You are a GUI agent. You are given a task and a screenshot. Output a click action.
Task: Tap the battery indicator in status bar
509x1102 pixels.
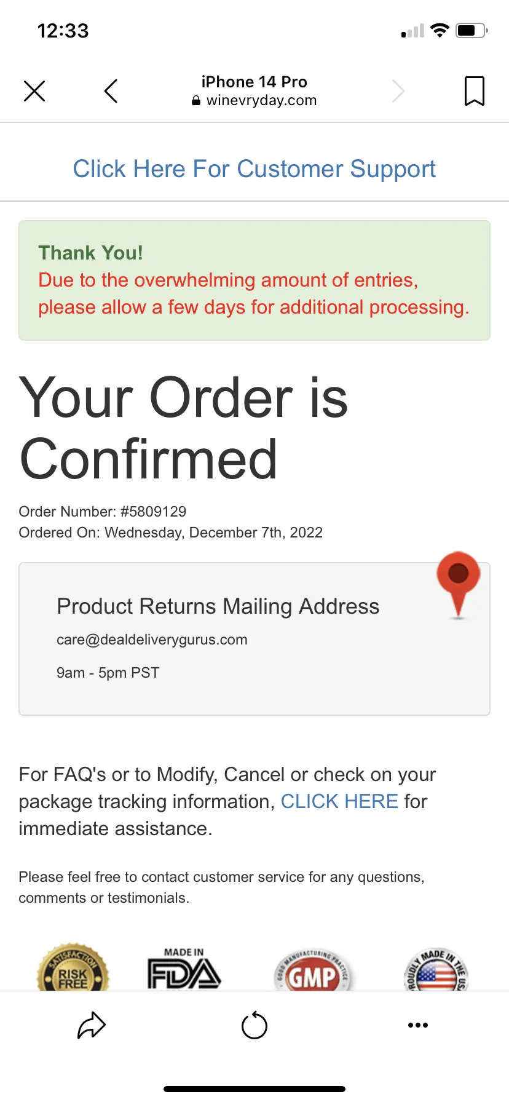472,30
